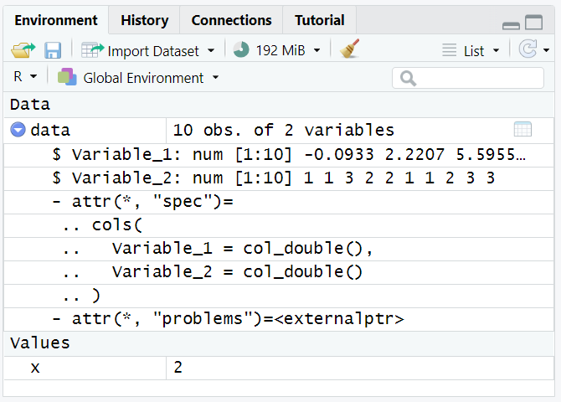This screenshot has height=402, width=561.
Task: Open the 192 MiB memory dropdown
Action: click(x=317, y=50)
